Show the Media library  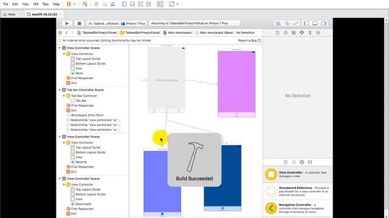coord(310,162)
